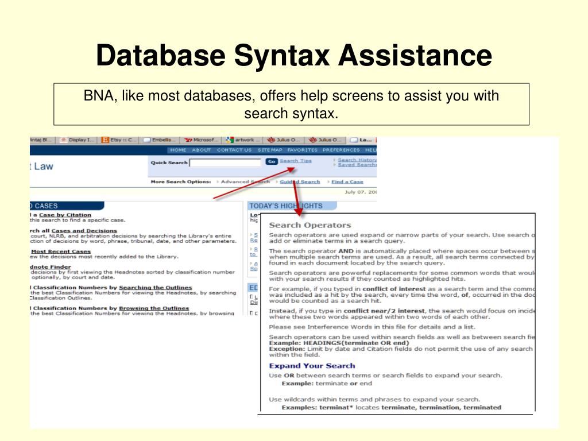Click the 'BNA, like most databases' text box

coord(291,105)
